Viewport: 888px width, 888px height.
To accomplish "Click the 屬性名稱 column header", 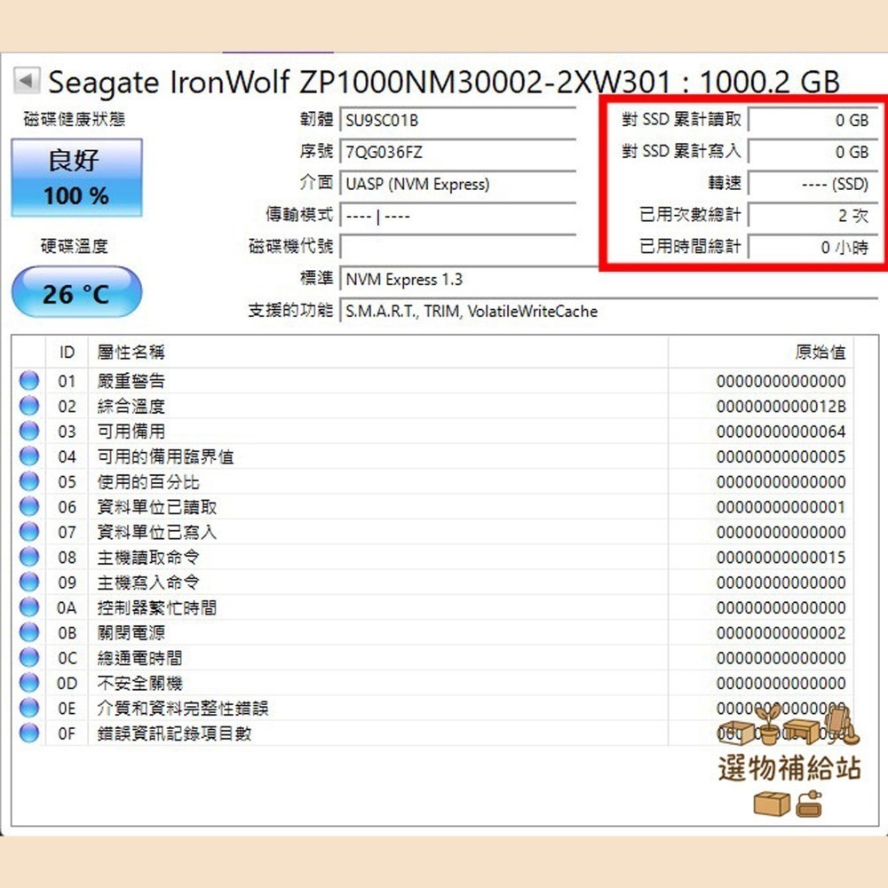I will tap(378, 353).
